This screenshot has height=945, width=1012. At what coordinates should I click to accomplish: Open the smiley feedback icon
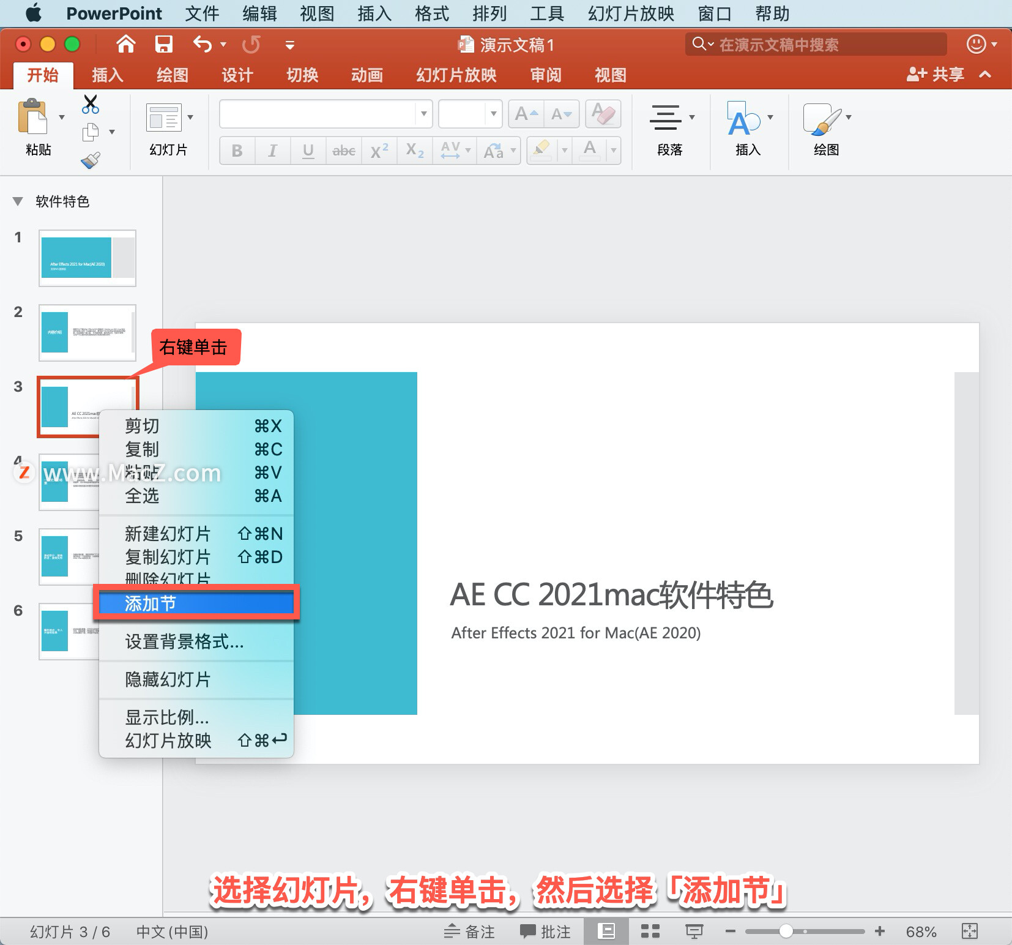pos(976,44)
